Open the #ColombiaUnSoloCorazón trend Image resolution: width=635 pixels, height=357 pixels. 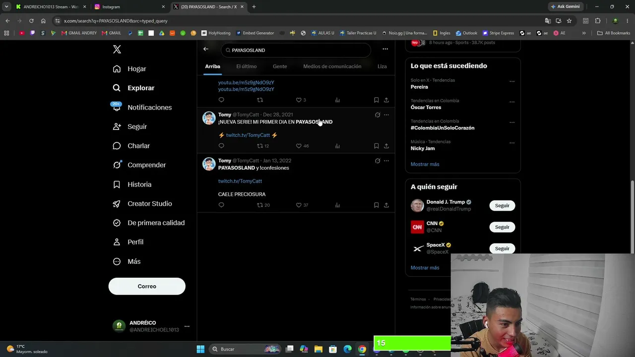[443, 128]
